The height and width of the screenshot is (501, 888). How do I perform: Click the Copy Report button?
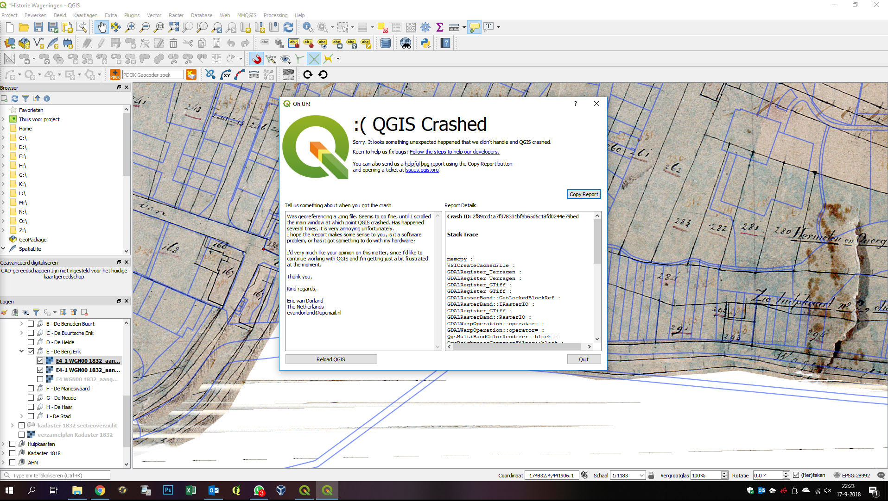pyautogui.click(x=584, y=194)
